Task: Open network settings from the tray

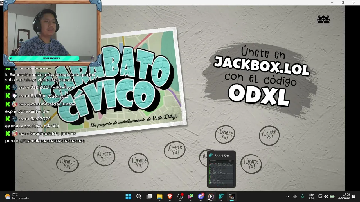Action: point(320,196)
